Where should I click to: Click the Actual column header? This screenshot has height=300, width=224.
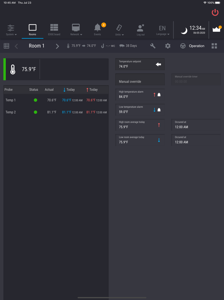(49, 90)
